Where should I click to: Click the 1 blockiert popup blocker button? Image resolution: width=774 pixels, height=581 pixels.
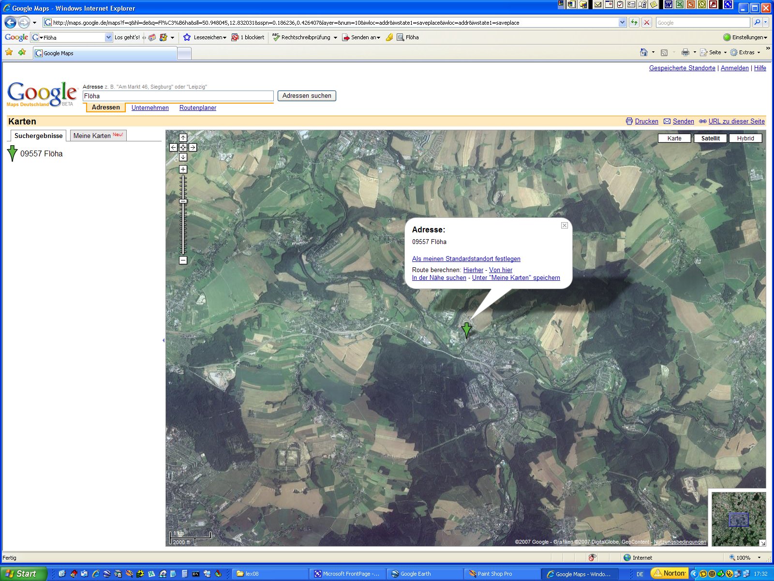[248, 37]
